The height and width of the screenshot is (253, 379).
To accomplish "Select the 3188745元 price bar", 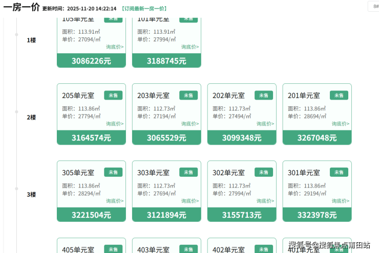I will 166,61.
